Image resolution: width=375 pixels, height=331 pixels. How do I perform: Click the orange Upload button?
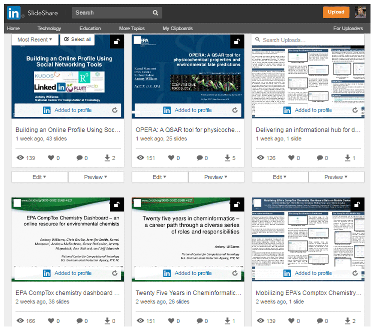click(x=336, y=12)
